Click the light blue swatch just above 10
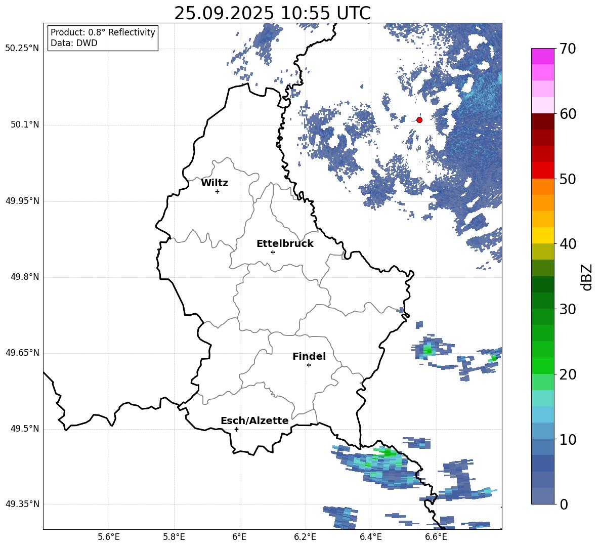The width and height of the screenshot is (599, 547). tap(543, 431)
